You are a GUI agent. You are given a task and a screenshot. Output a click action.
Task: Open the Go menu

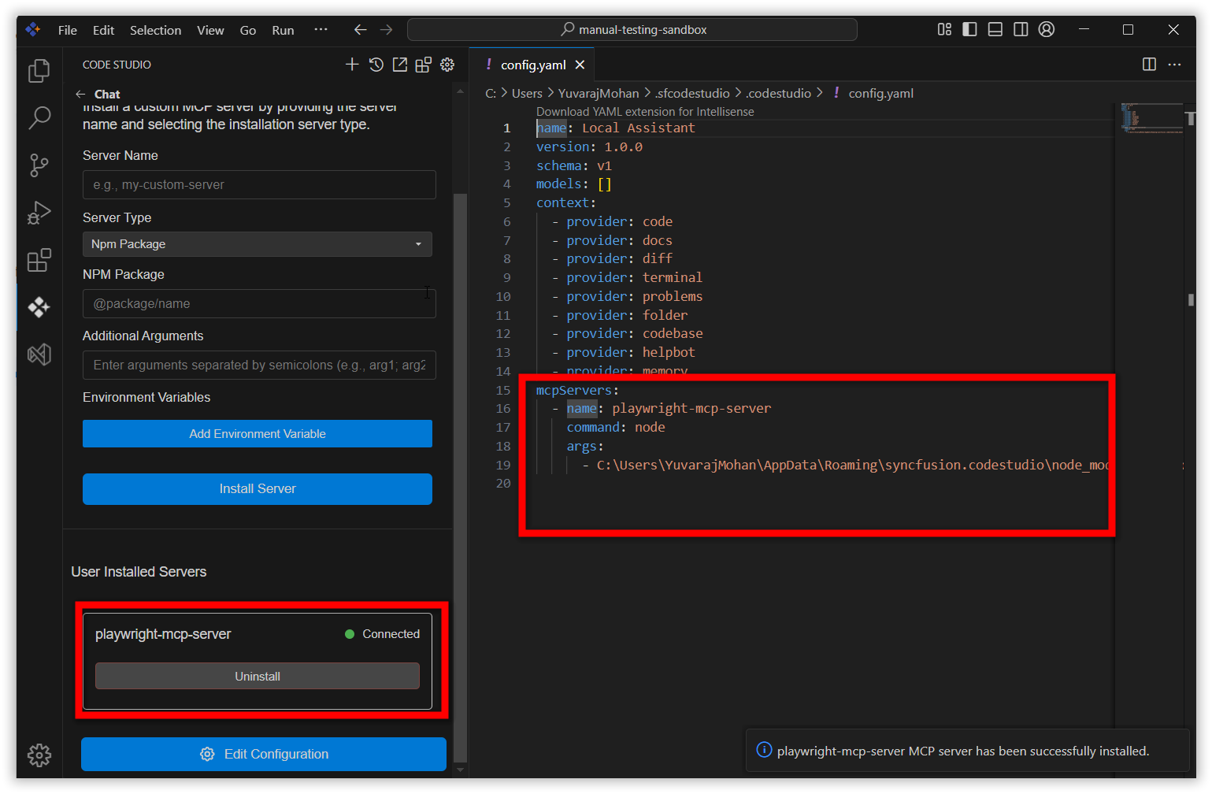[x=248, y=30]
